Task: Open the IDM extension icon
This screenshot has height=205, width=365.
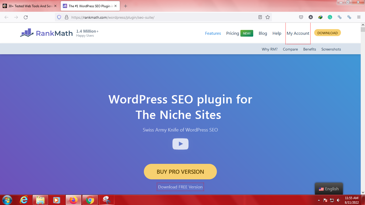Action: tap(320, 17)
